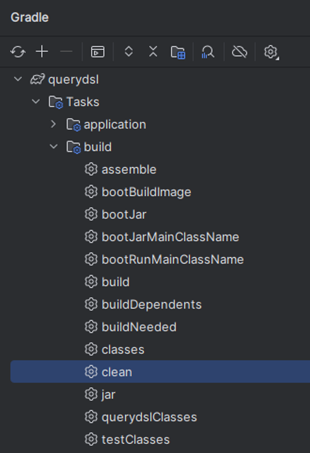Reload all Gradle projects
310x453 pixels.
18,52
